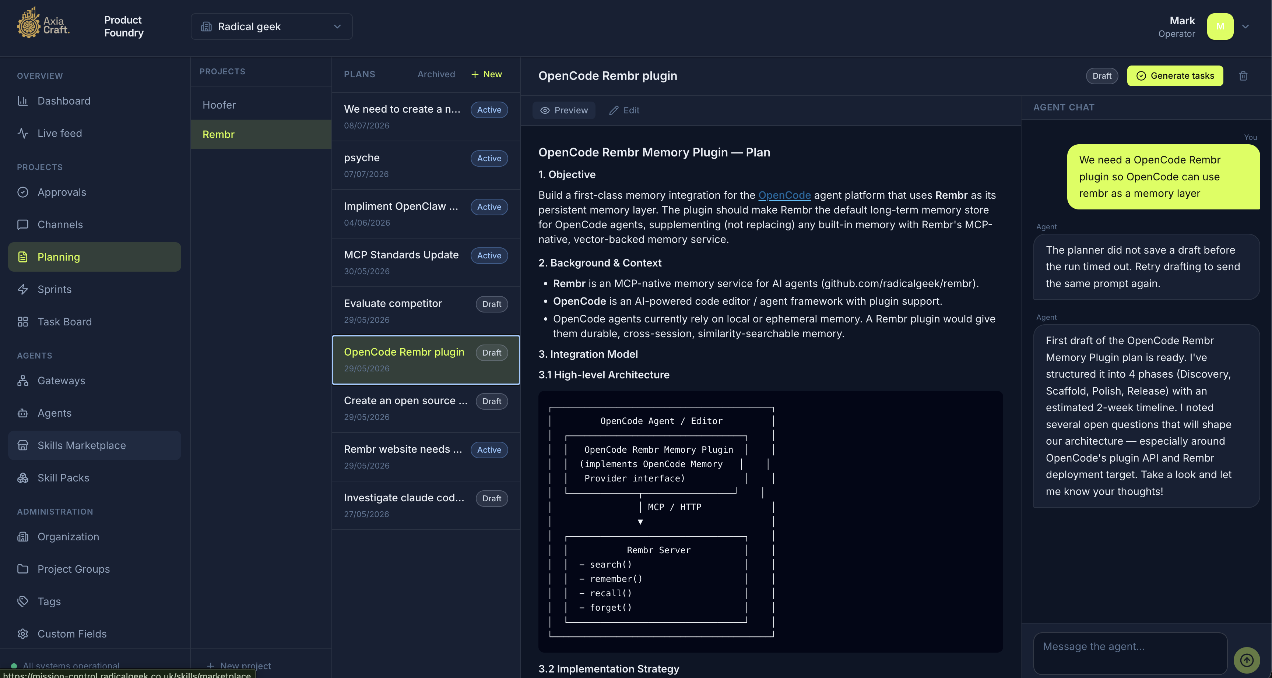Viewport: 1272px width, 678px height.
Task: Select the Rembr project
Action: pos(261,134)
